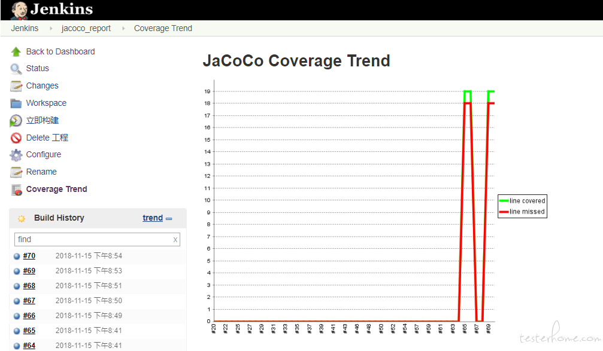This screenshot has width=603, height=351.
Task: Go to Jenkins breadcrumb
Action: (x=25, y=29)
